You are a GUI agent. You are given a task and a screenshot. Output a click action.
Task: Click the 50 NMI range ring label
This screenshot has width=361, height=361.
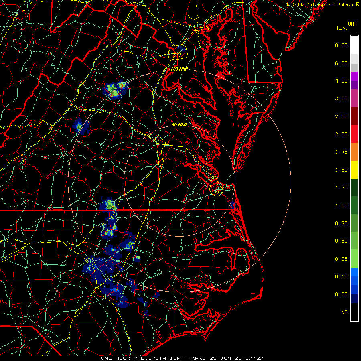click(179, 125)
